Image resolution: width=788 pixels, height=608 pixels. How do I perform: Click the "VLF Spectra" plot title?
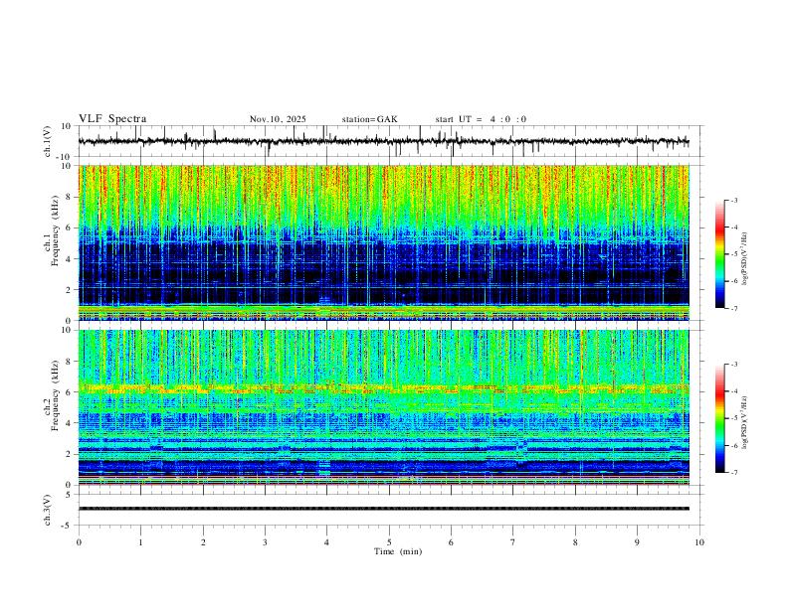(x=112, y=119)
